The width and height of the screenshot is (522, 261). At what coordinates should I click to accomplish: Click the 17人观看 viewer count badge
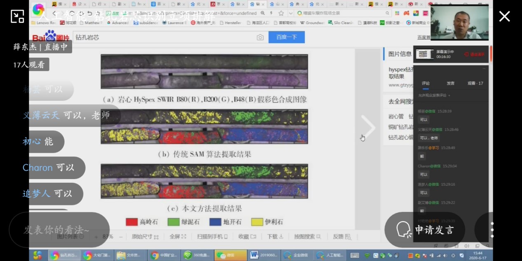point(29,65)
